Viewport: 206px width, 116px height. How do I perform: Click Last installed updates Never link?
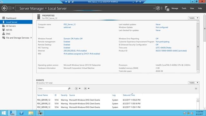(158, 24)
